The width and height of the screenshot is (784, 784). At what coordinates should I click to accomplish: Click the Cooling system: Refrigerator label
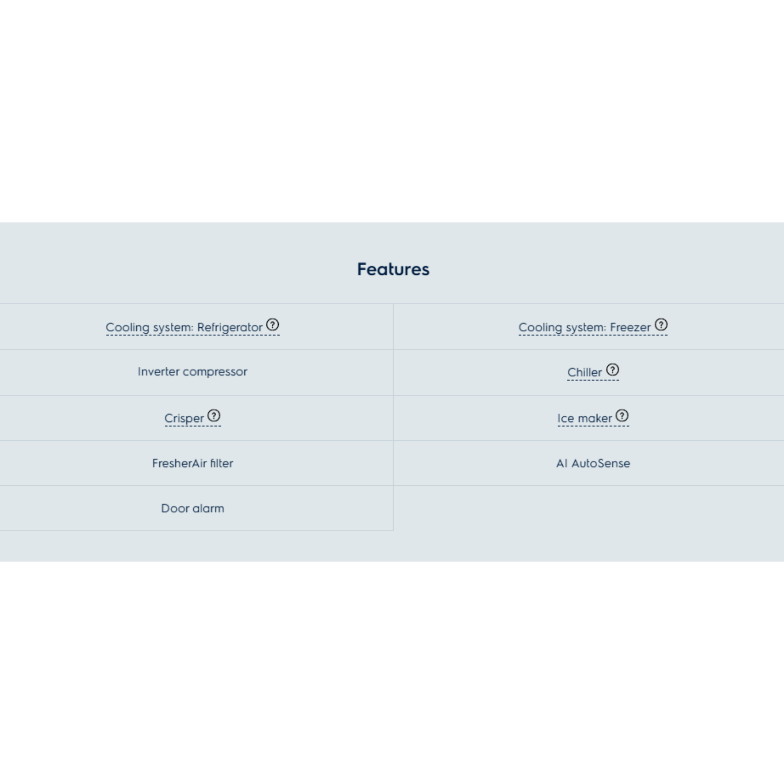pyautogui.click(x=184, y=327)
